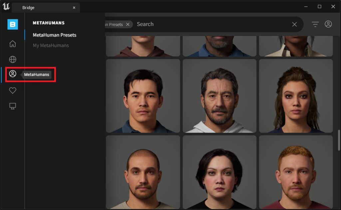Select the bearded man in white hoodie
This screenshot has width=341, height=210.
pyautogui.click(x=219, y=96)
